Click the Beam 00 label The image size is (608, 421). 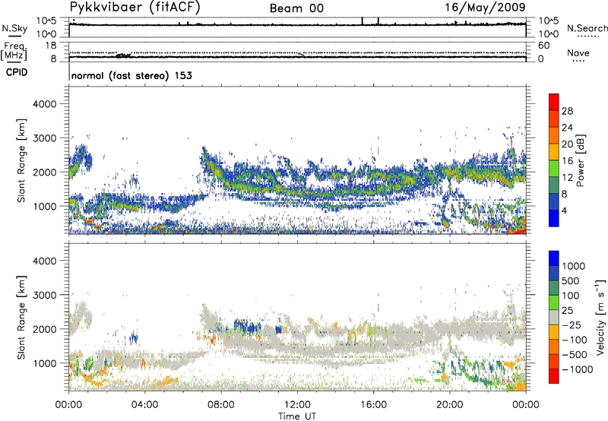pos(296,8)
